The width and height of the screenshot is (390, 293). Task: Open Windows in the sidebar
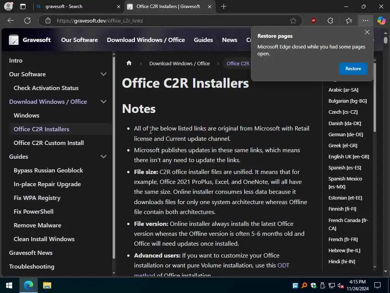pos(26,115)
